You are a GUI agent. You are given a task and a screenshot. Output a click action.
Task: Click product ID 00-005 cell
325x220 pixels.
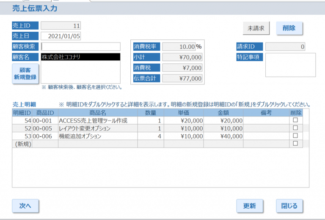point(45,128)
